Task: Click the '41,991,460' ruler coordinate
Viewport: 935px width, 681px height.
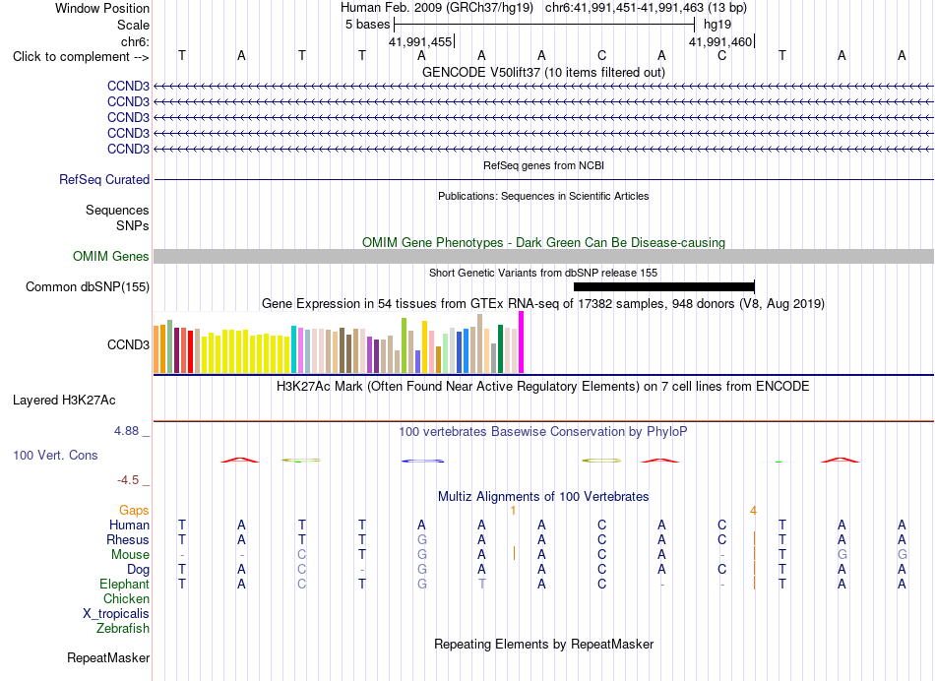Action: (x=720, y=41)
